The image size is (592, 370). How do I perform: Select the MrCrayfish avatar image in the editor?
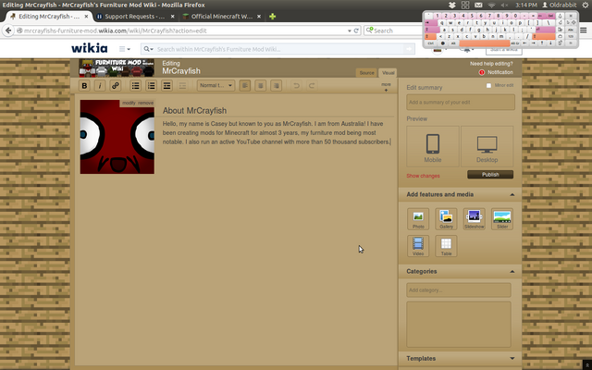[117, 137]
